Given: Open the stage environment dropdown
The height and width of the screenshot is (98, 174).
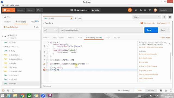Looking at the screenshot, I should pyautogui.click(x=147, y=17).
